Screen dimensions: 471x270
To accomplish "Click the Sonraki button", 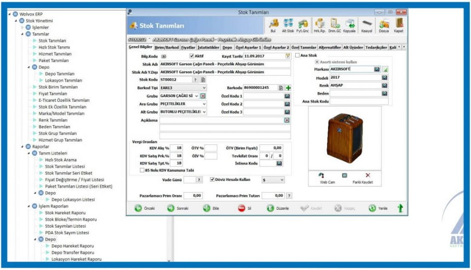I will (178, 208).
